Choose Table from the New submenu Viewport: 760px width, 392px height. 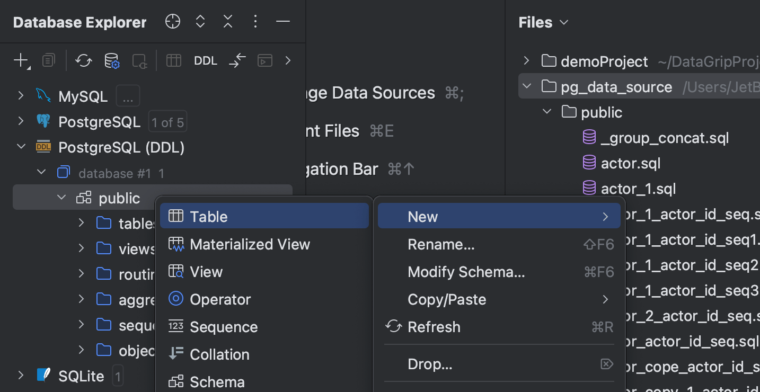(x=208, y=216)
